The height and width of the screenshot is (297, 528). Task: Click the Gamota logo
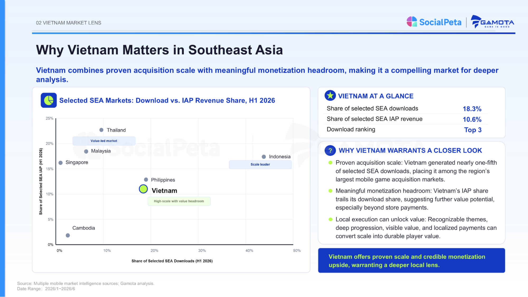coord(493,22)
